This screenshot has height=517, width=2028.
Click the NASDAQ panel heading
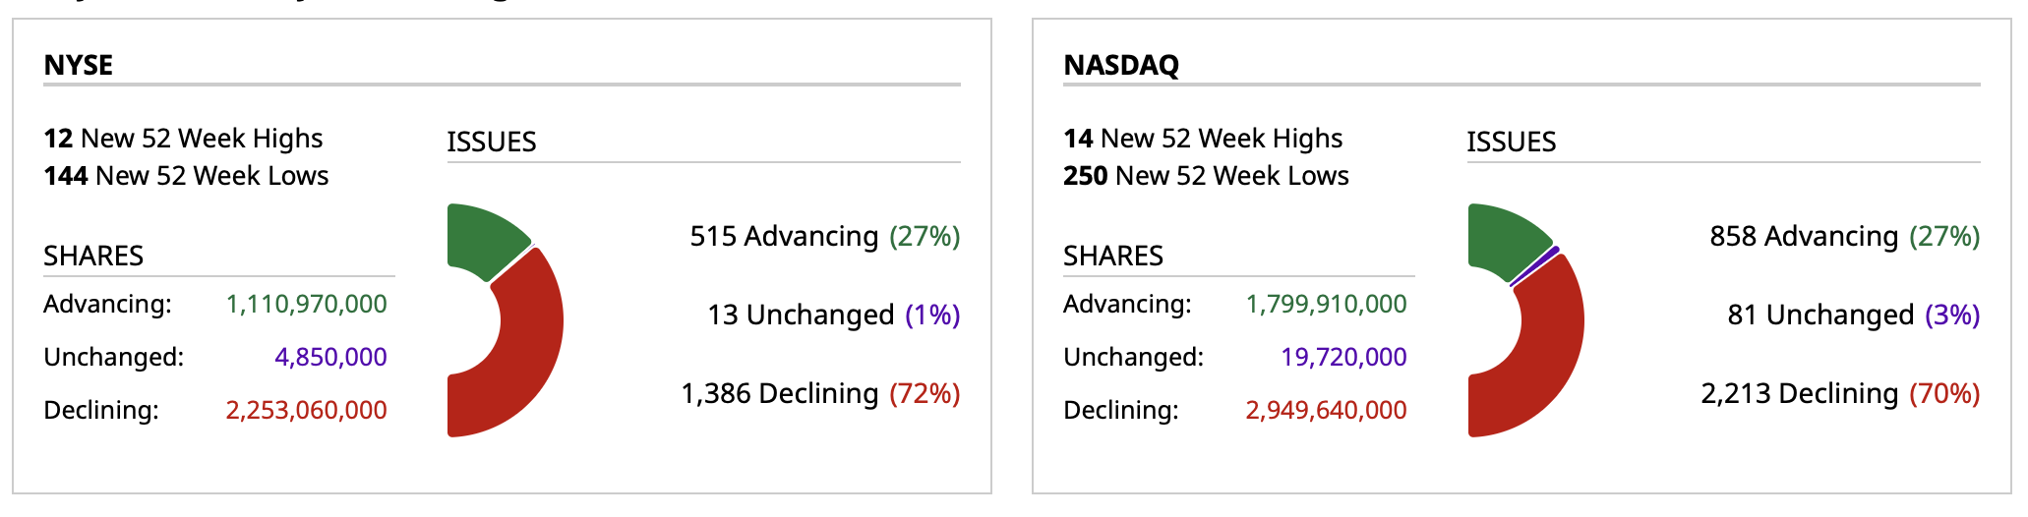point(1121,65)
